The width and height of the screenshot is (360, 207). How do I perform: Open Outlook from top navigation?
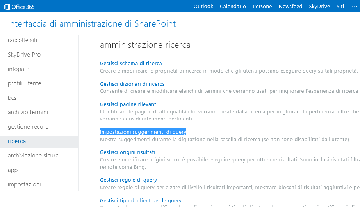[203, 6]
